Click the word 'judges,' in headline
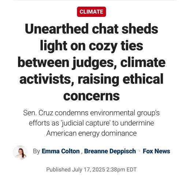Screen dimensions: 183x177 click(95, 63)
